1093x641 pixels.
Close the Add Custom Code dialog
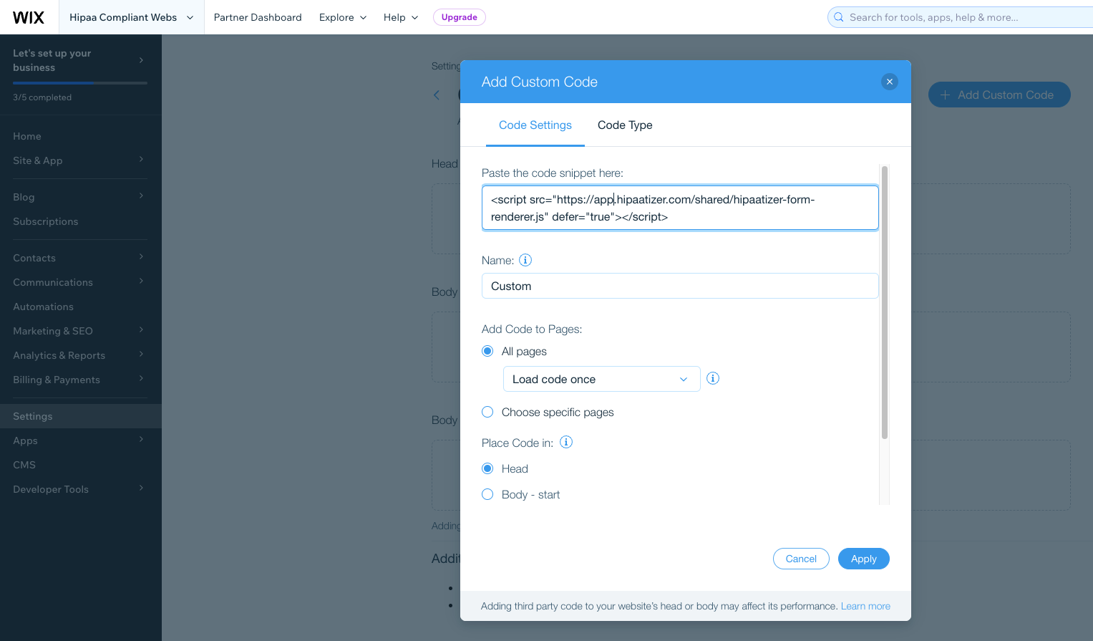click(889, 82)
